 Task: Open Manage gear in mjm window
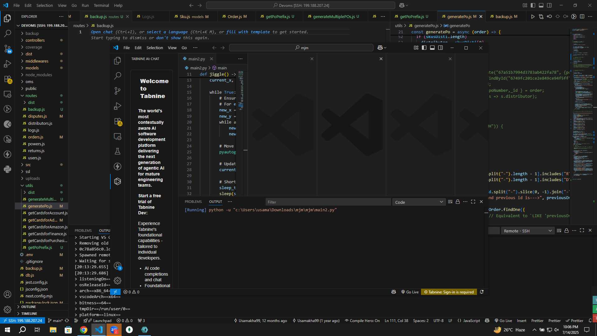click(118, 281)
